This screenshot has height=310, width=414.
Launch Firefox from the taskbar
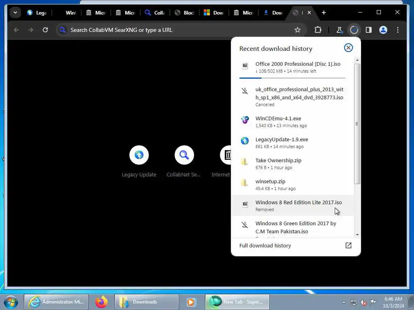pyautogui.click(x=101, y=302)
